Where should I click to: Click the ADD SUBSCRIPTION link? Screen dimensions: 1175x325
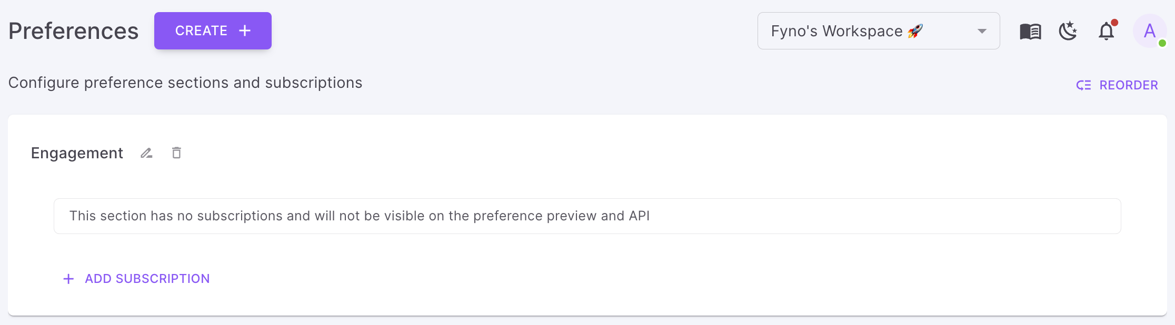(147, 279)
